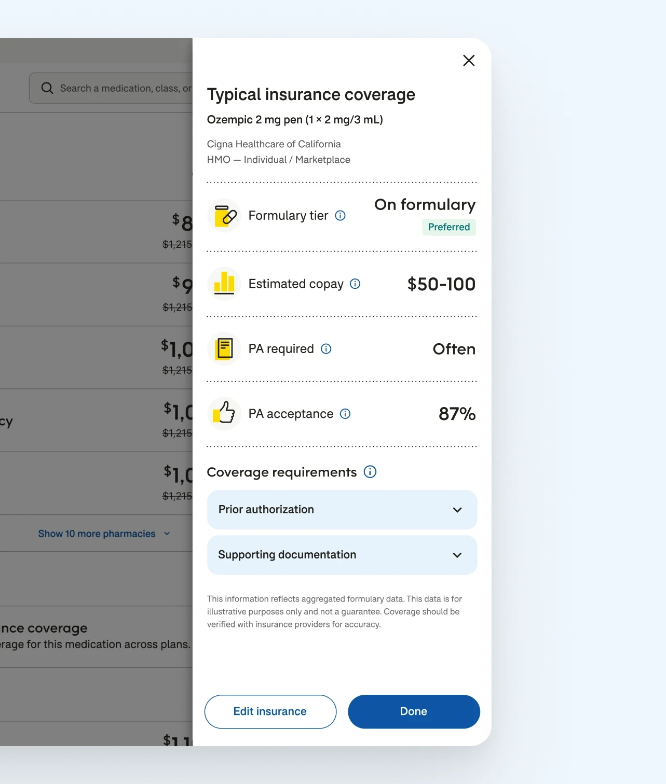Click HMO — Individual / Marketplace text

coord(279,160)
